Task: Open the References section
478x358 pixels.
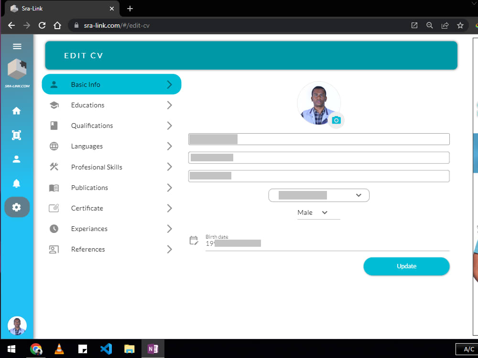Action: pos(111,249)
